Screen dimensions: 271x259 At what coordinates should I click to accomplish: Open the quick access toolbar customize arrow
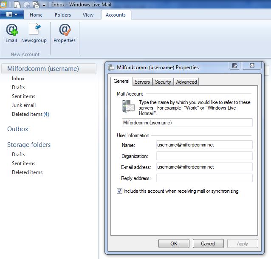pyautogui.click(x=44, y=5)
